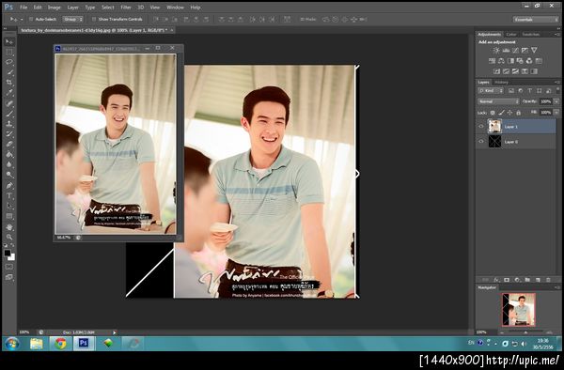Select the Eraser tool
This screenshot has width=564, height=370.
(x=9, y=144)
